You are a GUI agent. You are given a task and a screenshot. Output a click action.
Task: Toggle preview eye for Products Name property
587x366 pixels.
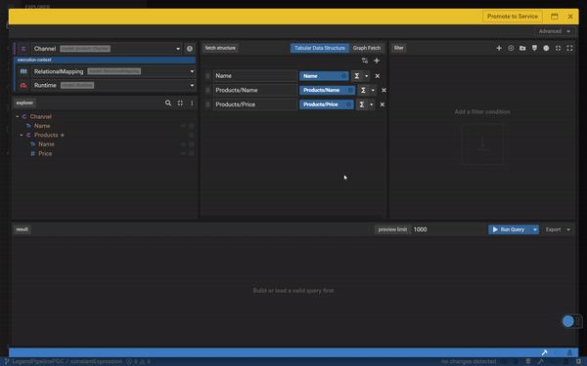pos(183,144)
